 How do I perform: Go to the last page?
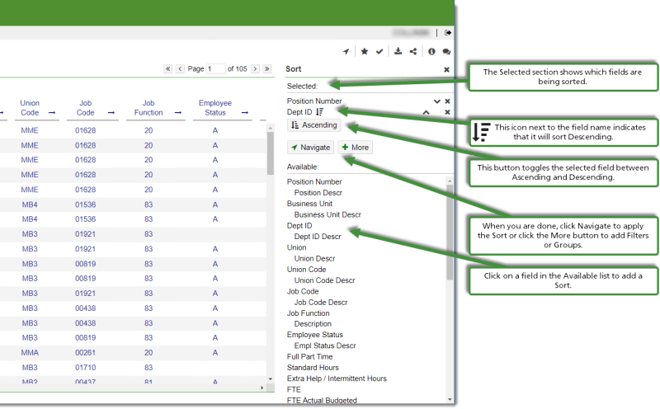266,68
